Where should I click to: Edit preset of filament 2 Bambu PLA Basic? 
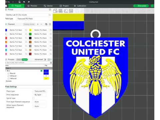[51, 30]
